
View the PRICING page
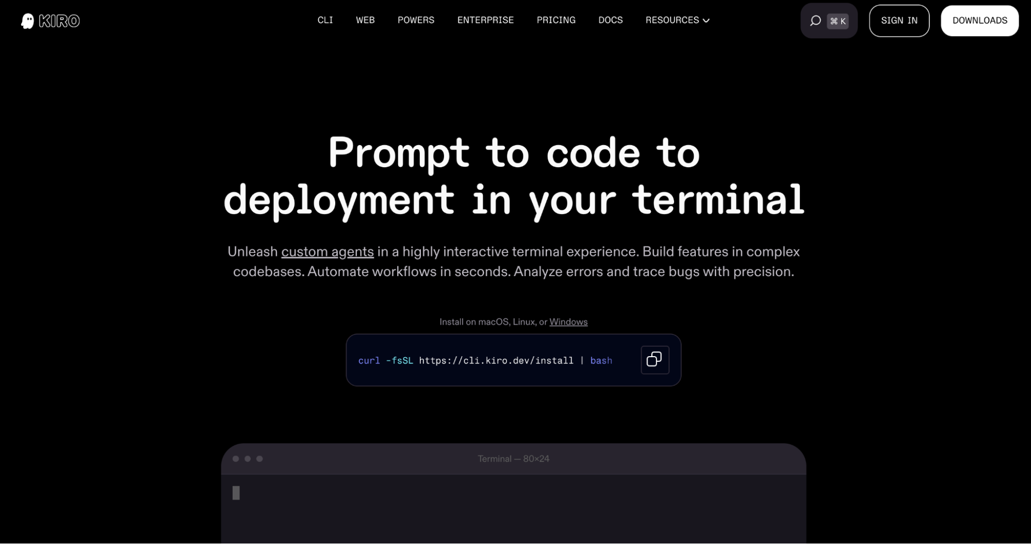coord(556,20)
